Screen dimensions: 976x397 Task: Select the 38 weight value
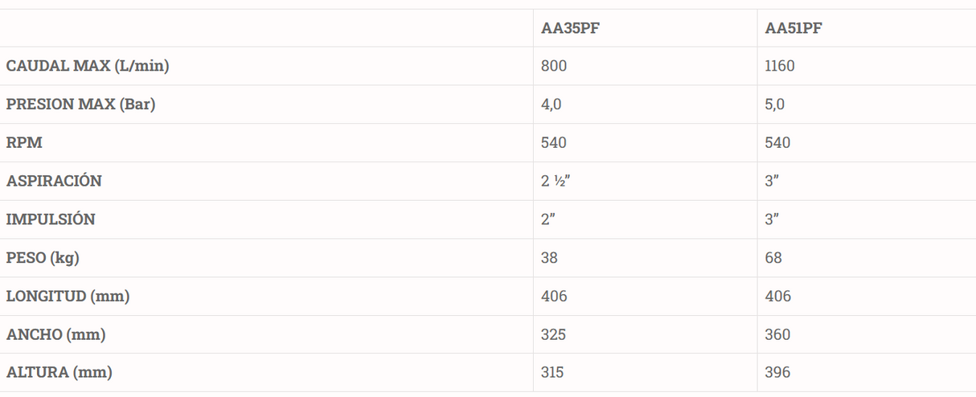(x=549, y=258)
